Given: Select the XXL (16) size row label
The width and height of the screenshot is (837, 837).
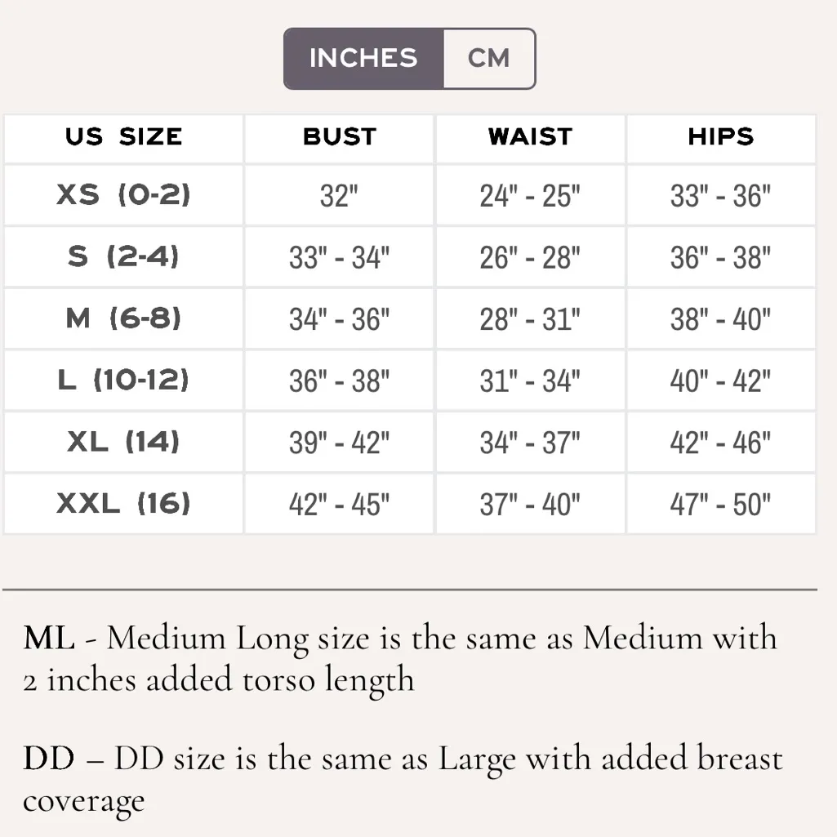Looking at the screenshot, I should coord(124,504).
